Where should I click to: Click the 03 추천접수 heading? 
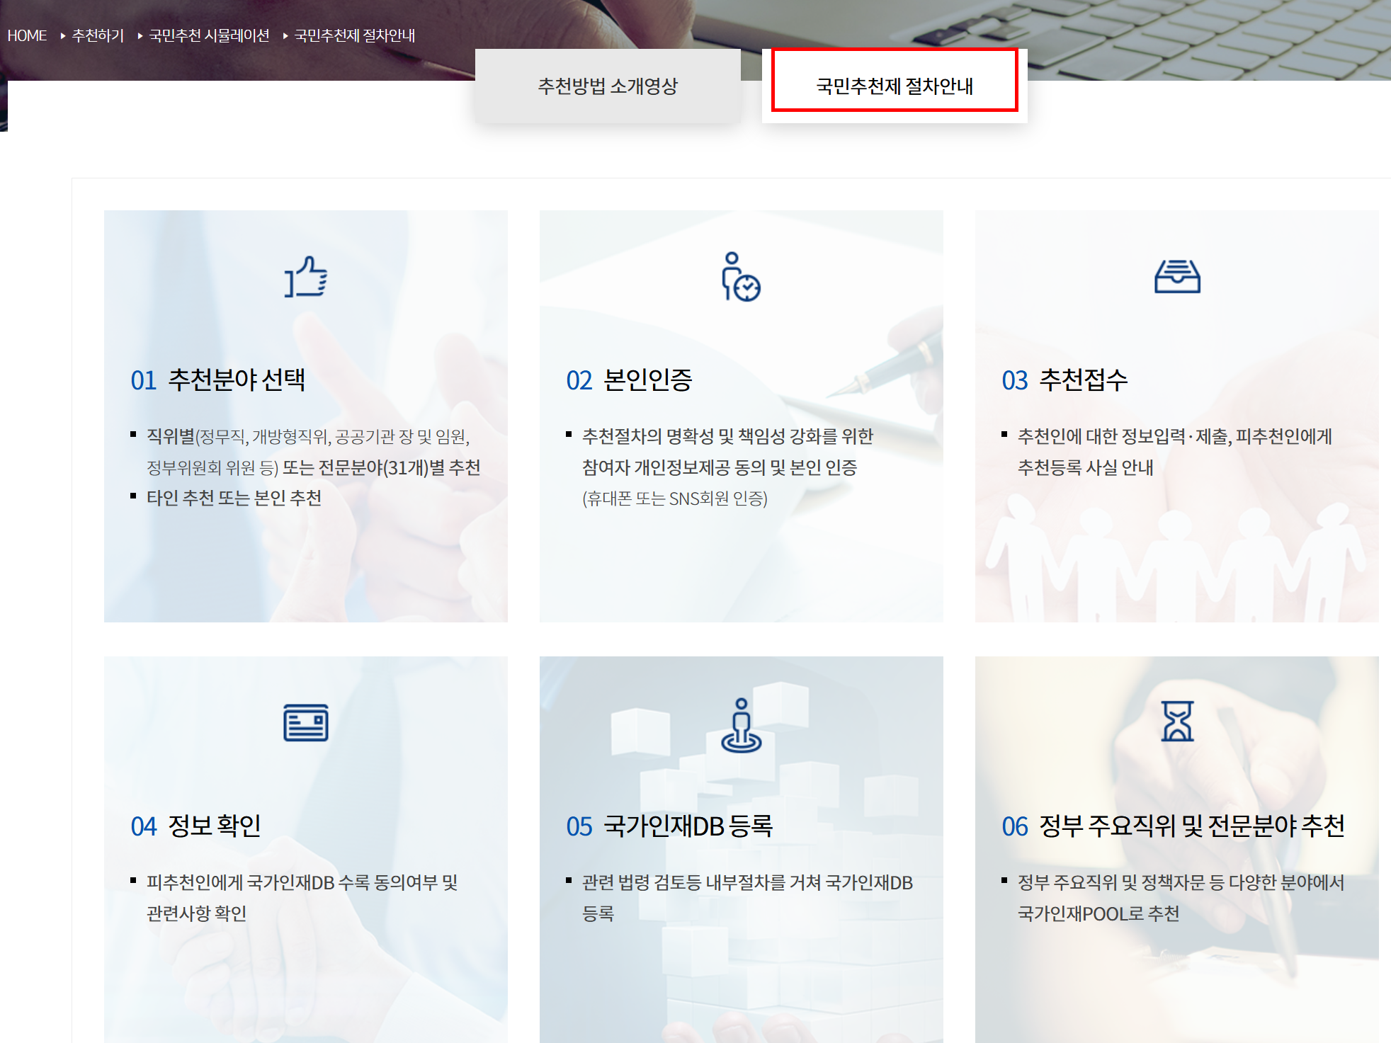point(1064,380)
